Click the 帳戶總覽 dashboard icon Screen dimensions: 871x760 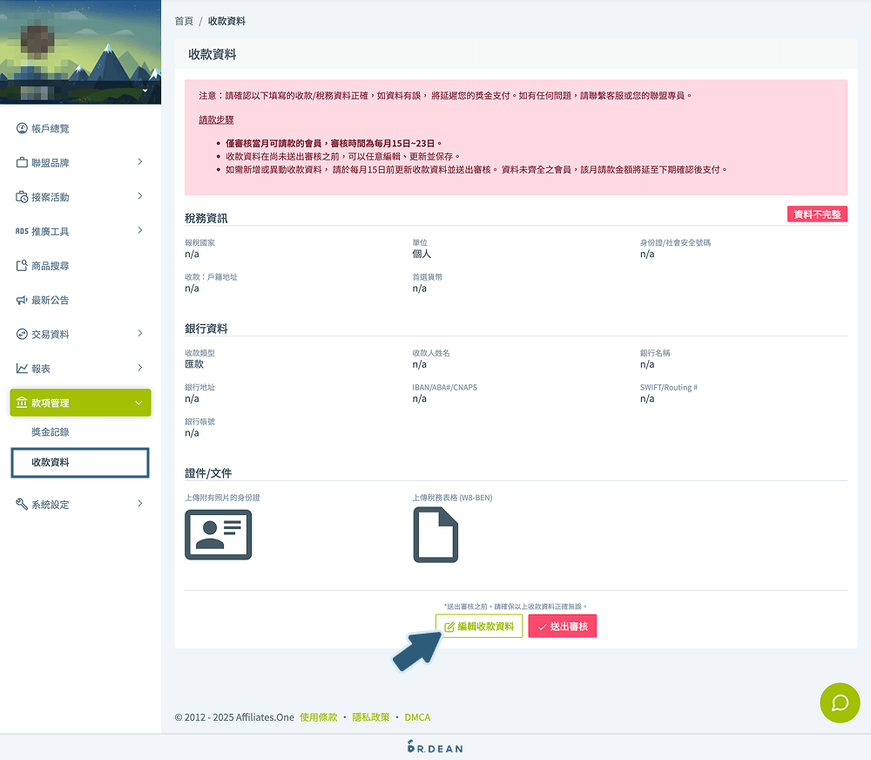22,129
